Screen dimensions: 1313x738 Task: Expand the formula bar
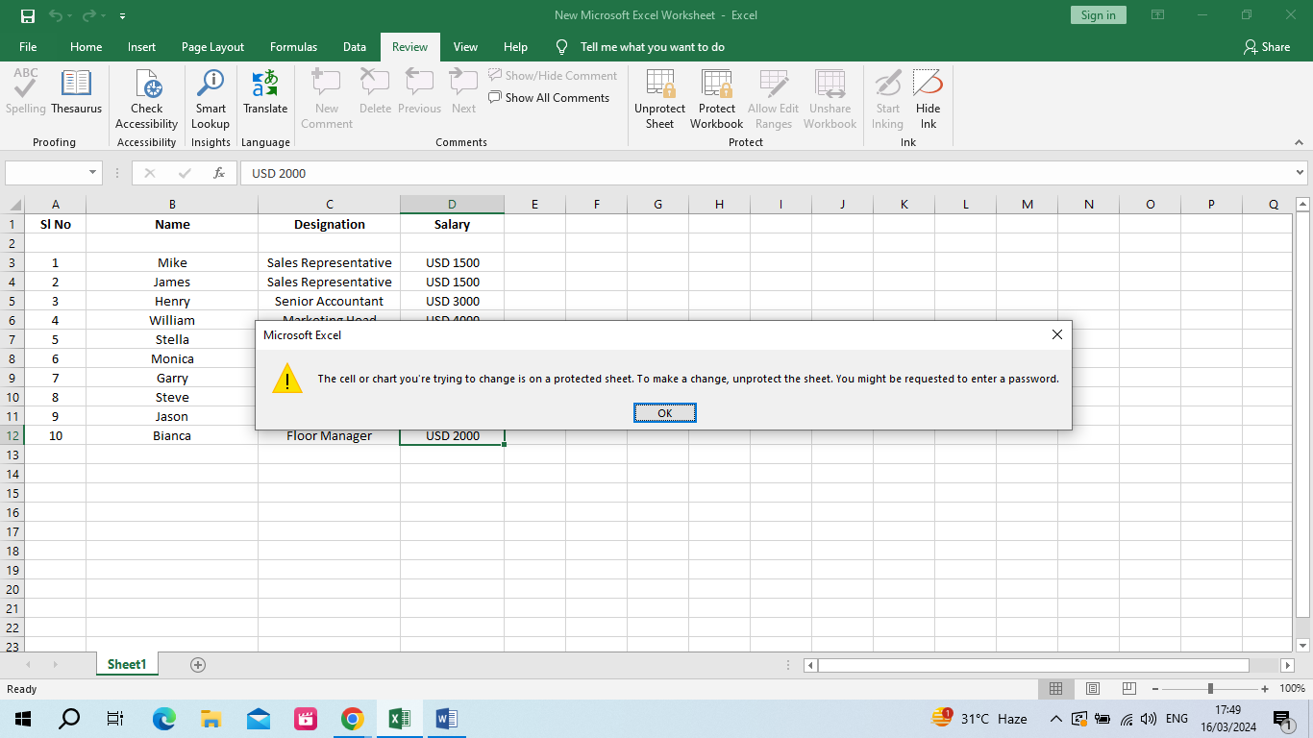(1301, 173)
